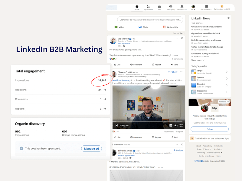Add a Photo to new post
The width and height of the screenshot is (242, 181).
143,27
